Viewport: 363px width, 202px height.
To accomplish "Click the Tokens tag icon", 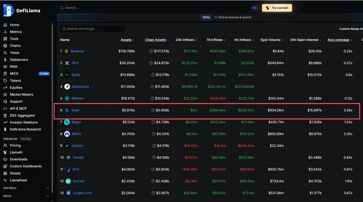I will tap(5, 80).
